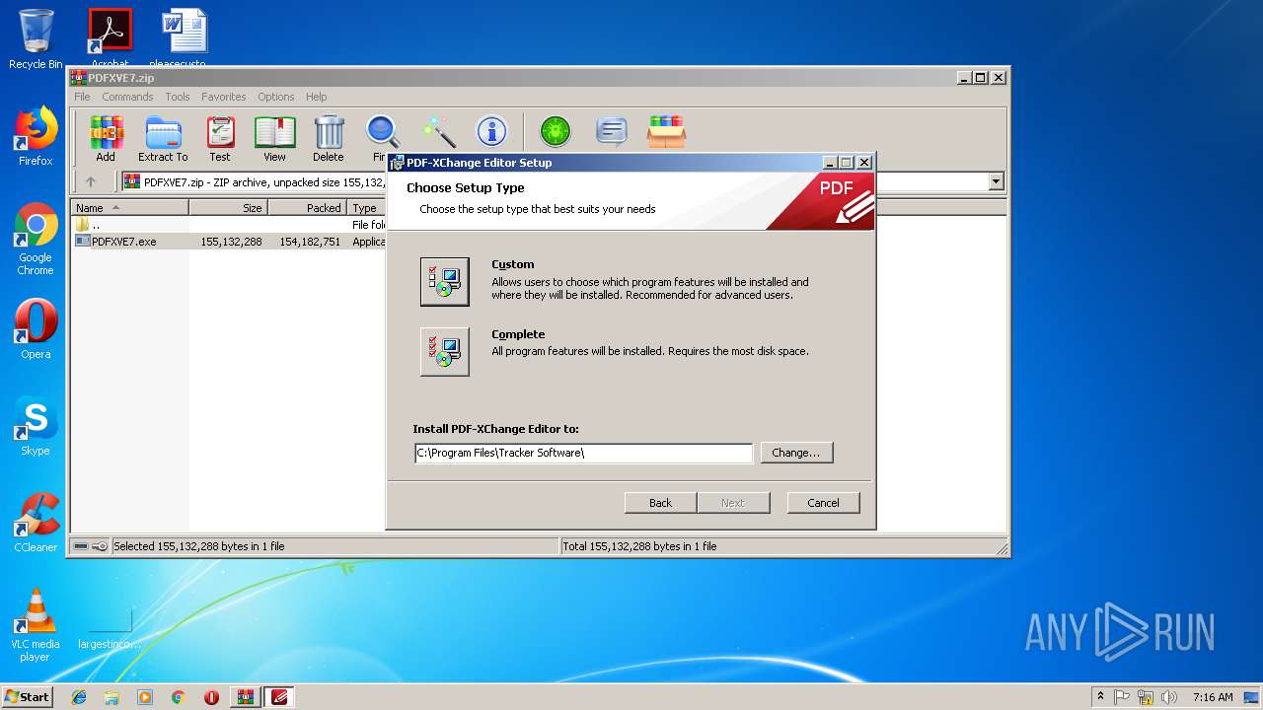Select the Complete setup type icon

[445, 351]
